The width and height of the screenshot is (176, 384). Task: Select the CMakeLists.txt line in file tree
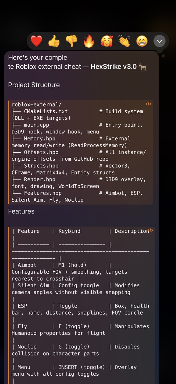coord(77,115)
